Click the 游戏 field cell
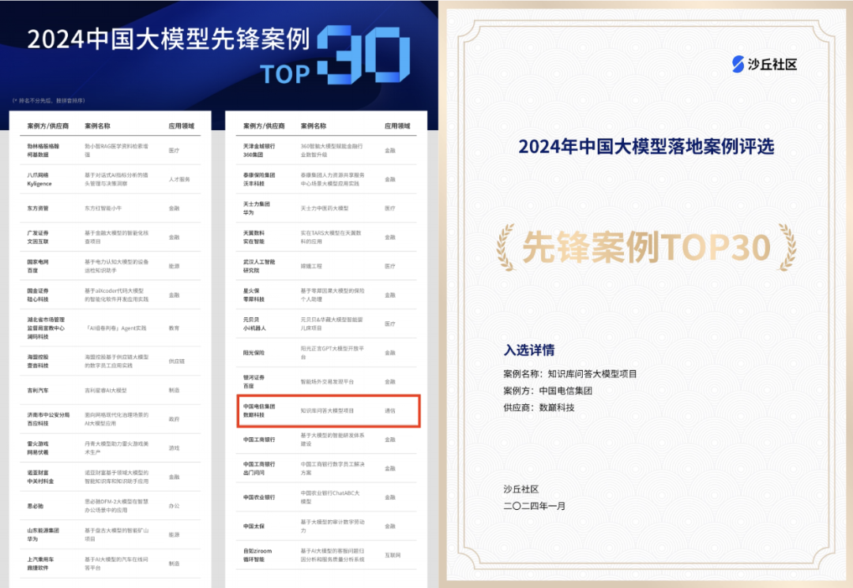This screenshot has width=853, height=588. tap(174, 448)
